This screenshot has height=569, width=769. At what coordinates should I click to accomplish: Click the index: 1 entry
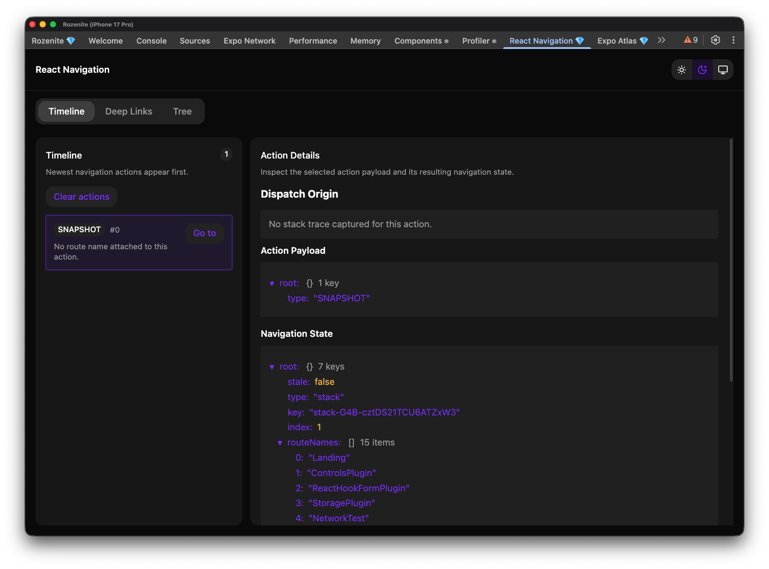click(x=304, y=427)
